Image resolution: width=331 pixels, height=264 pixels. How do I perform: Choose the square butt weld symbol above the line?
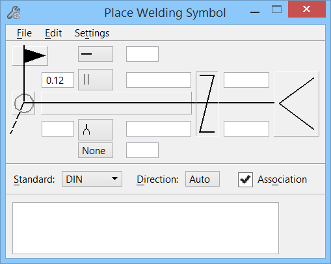tap(96, 80)
